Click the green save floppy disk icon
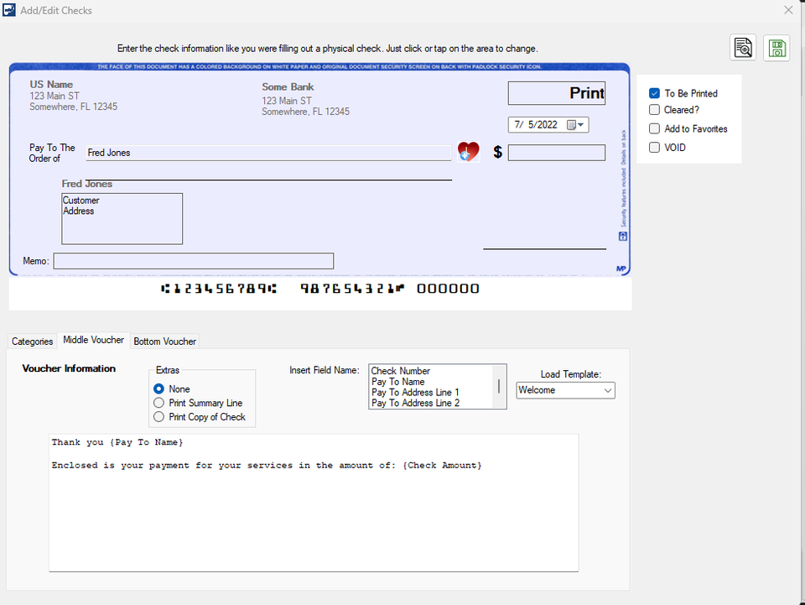Screen dimensions: 805x605 coord(776,47)
